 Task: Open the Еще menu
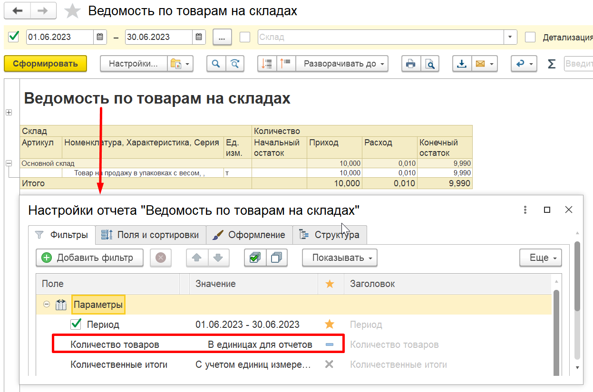pos(540,258)
